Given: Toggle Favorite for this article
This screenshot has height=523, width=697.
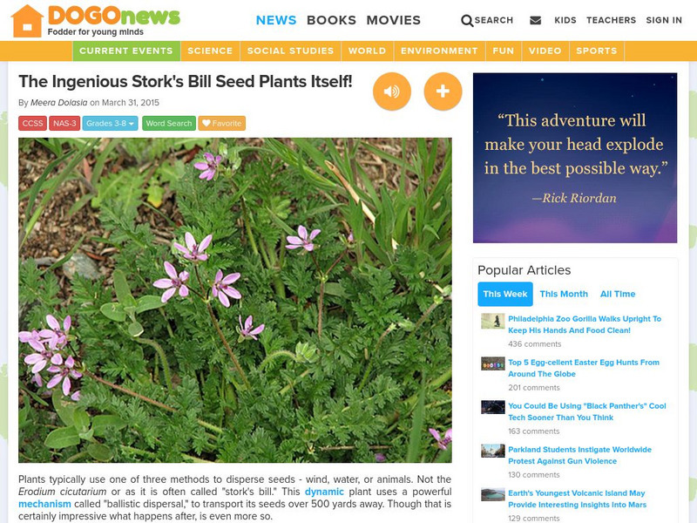Looking at the screenshot, I should pyautogui.click(x=220, y=123).
